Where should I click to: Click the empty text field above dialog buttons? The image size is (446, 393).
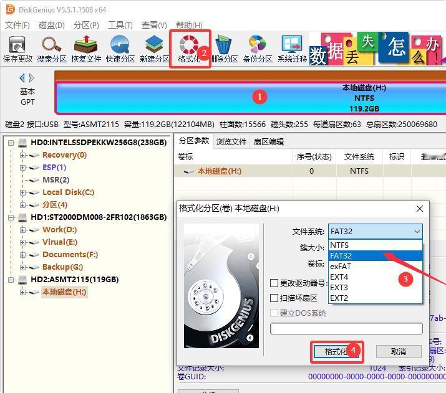346,329
